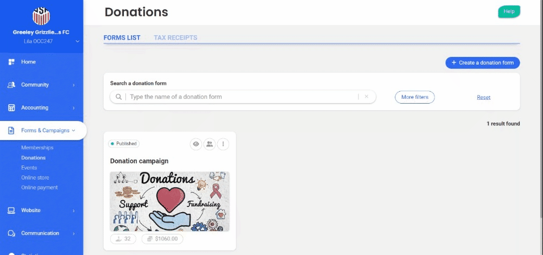The height and width of the screenshot is (255, 543).
Task: Open Online store in the sidebar
Action: 35,177
